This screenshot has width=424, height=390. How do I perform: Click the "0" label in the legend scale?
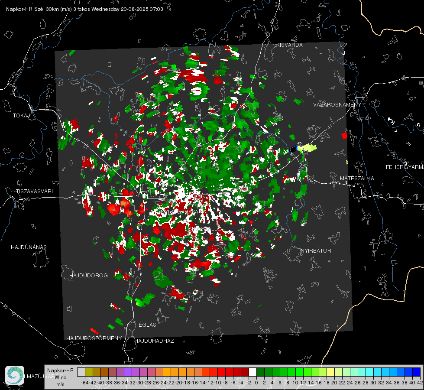[256, 383]
